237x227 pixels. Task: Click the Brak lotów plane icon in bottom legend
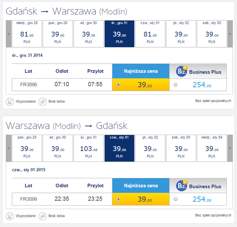(x=42, y=216)
